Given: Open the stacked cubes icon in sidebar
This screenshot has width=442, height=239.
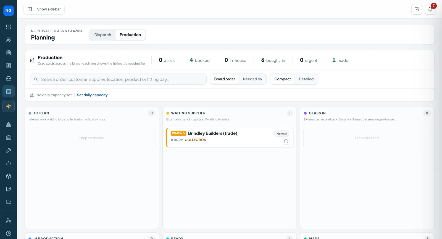Looking at the screenshot, I should 9,125.
